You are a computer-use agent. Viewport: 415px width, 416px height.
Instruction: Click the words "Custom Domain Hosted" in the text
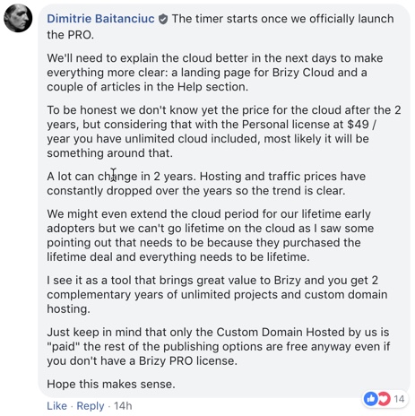pos(281,333)
